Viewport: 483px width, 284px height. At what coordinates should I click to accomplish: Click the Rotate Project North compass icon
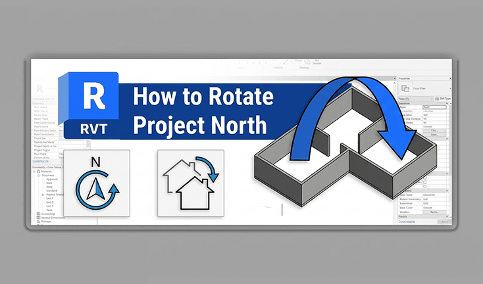pos(97,183)
